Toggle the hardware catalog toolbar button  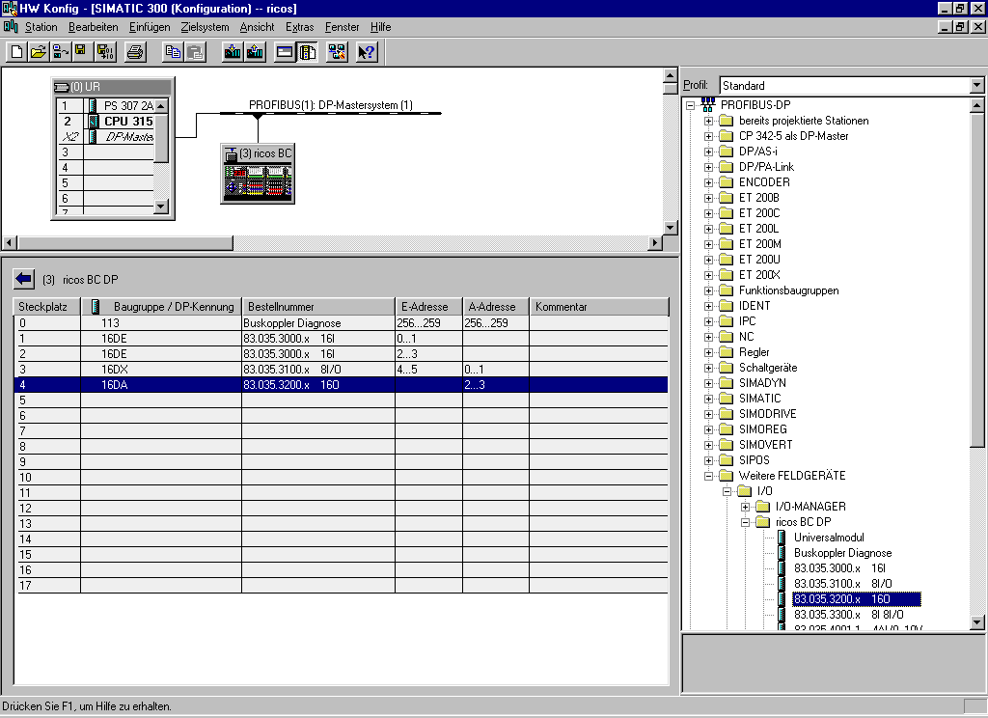(308, 52)
